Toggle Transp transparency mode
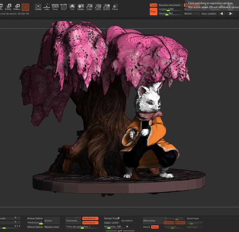 [115, 7]
